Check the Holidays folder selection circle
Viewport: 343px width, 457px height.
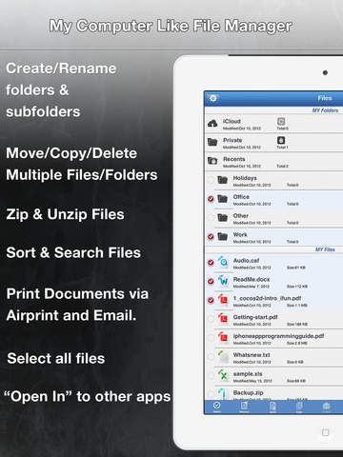click(x=211, y=180)
